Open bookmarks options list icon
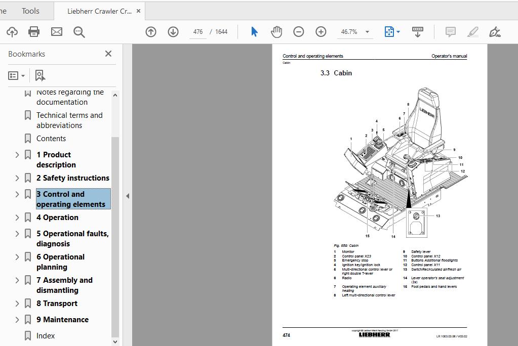The image size is (518, 346). (13, 75)
